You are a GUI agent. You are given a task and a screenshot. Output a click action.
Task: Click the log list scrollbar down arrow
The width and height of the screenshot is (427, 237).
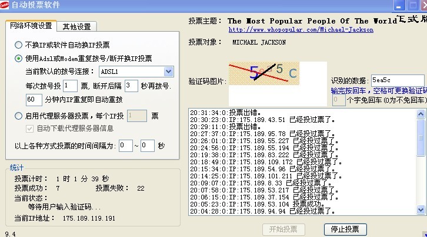422,209
